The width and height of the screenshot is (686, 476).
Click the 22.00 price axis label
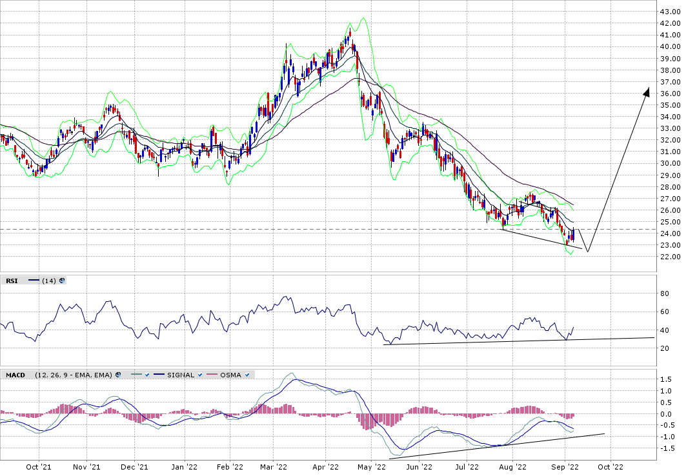(x=669, y=257)
